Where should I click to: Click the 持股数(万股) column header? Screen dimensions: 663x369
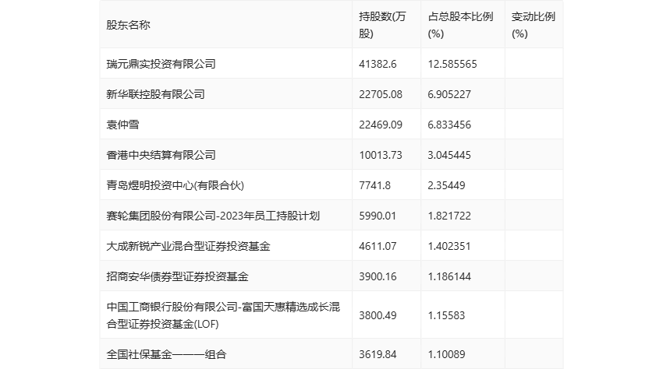[x=382, y=25]
